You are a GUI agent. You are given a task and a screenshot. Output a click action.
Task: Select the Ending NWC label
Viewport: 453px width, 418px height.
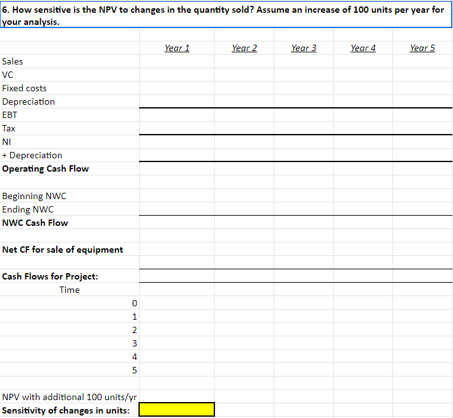pos(27,209)
